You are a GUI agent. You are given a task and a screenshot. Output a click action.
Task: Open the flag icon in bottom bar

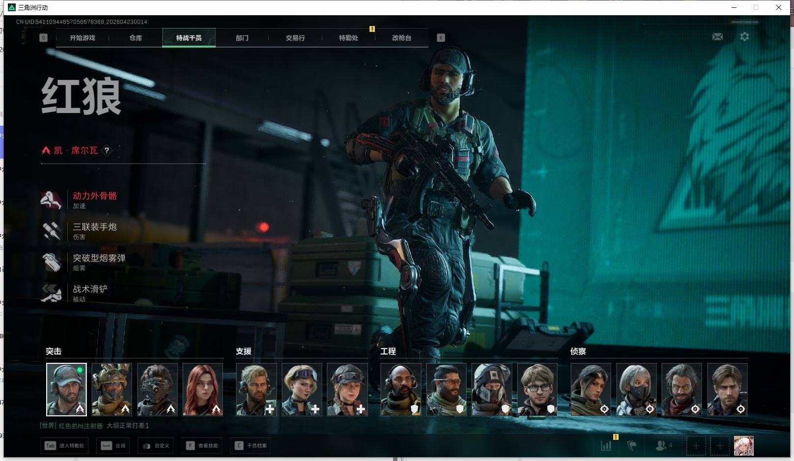click(x=632, y=445)
